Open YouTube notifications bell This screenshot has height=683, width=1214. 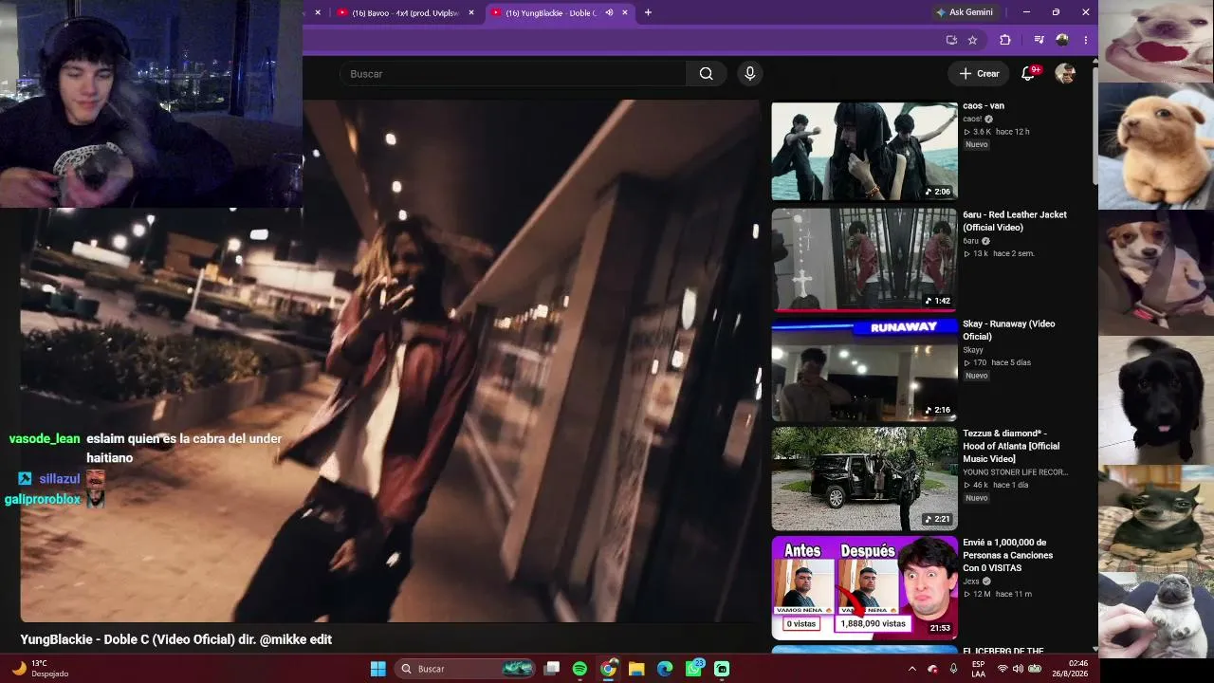pyautogui.click(x=1028, y=74)
